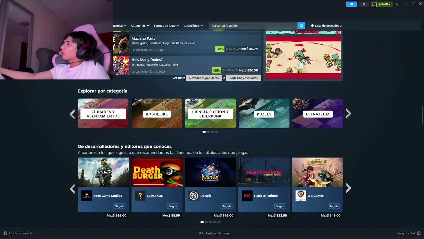Click the LEMORION question mark logo
This screenshot has width=424, height=239.
(x=140, y=196)
